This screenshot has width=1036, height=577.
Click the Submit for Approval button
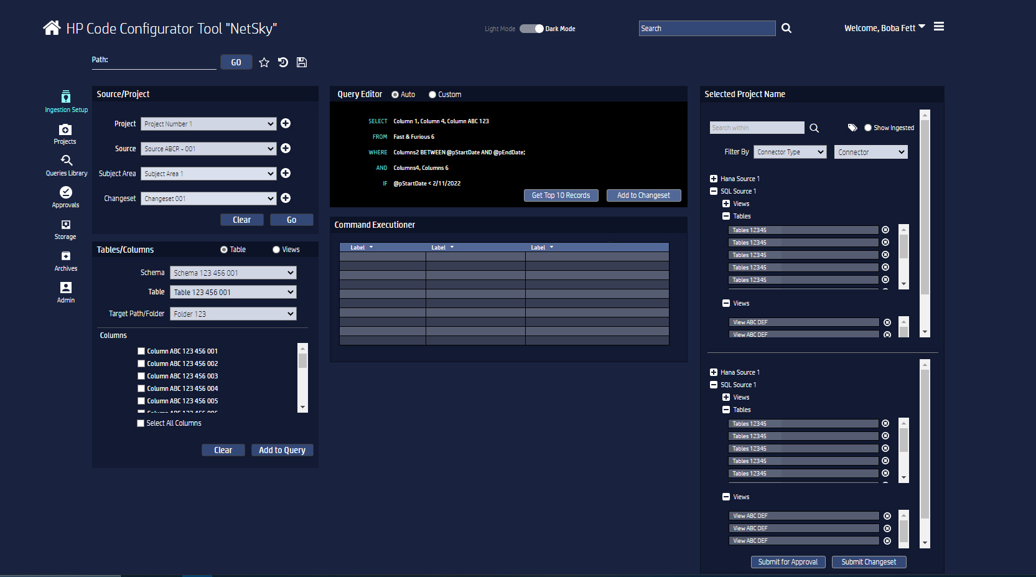[788, 562]
